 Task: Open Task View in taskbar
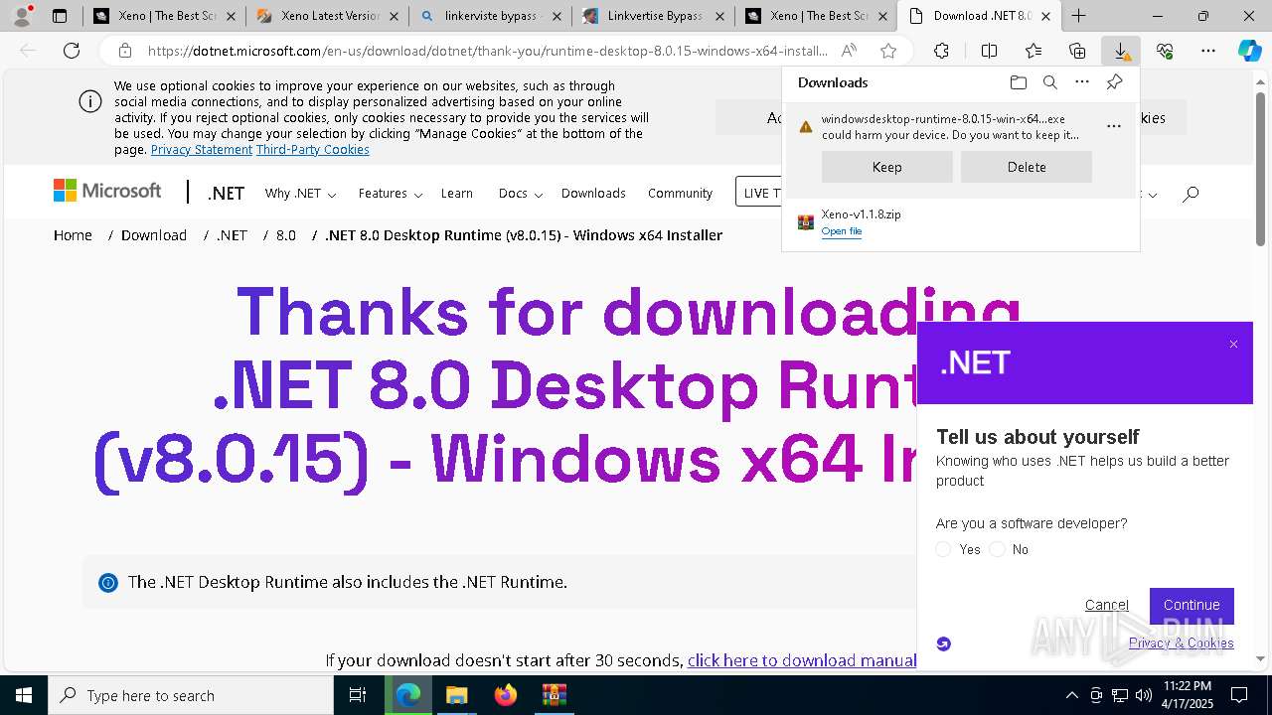(358, 695)
